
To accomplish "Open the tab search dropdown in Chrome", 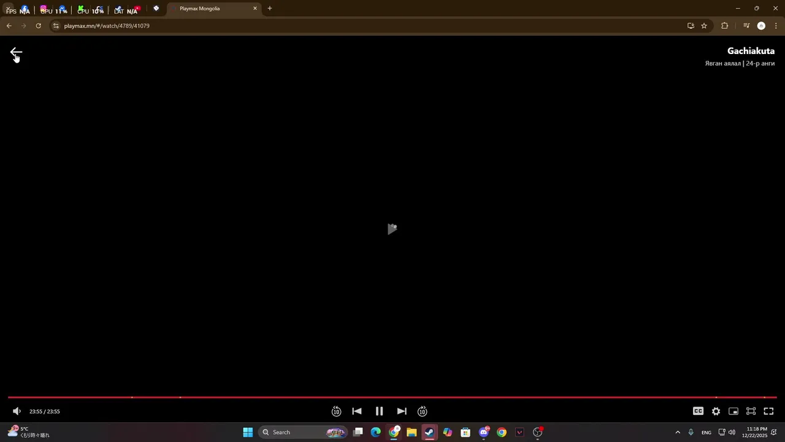I will [8, 9].
